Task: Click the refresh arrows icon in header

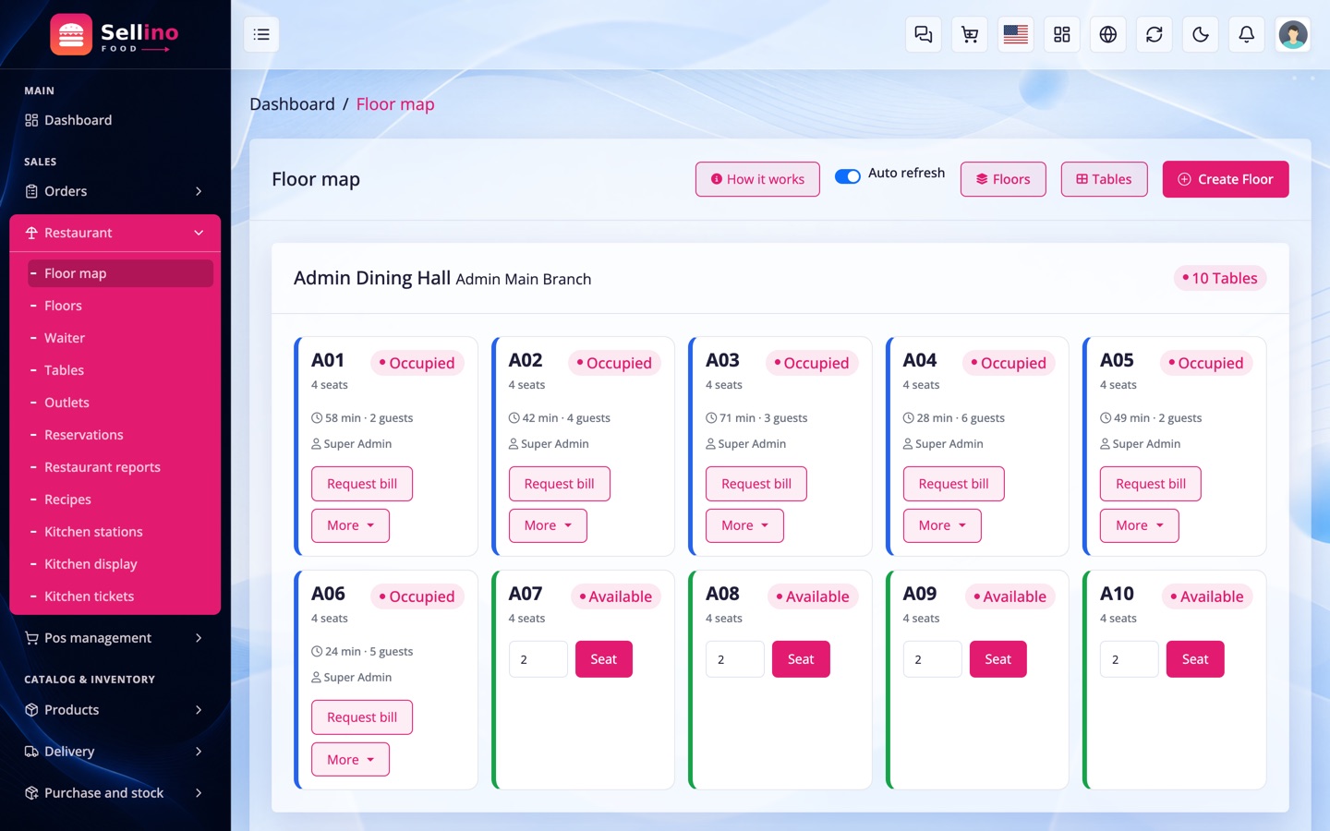Action: coord(1155,34)
